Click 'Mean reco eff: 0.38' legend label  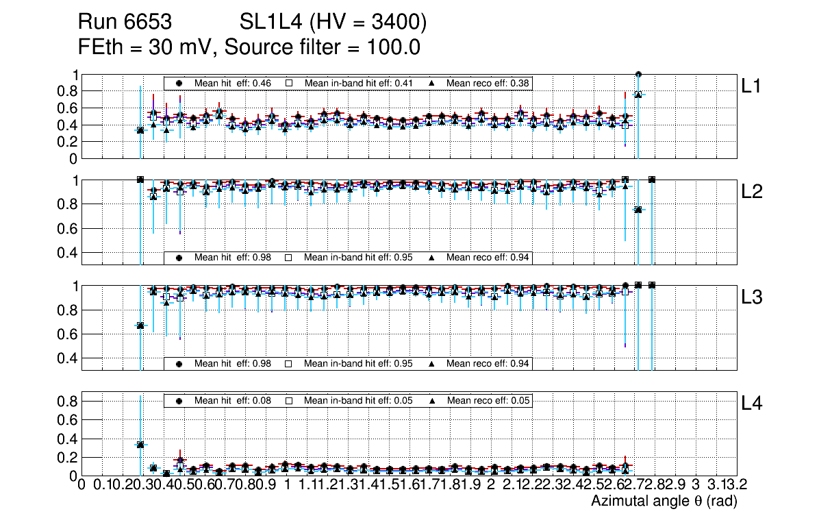tap(488, 83)
